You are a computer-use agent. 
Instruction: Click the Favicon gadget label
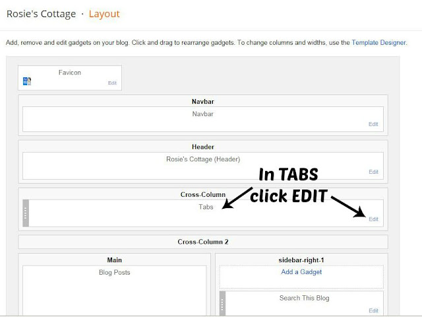70,73
